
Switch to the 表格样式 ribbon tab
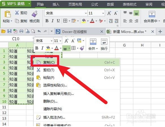point(130,4)
